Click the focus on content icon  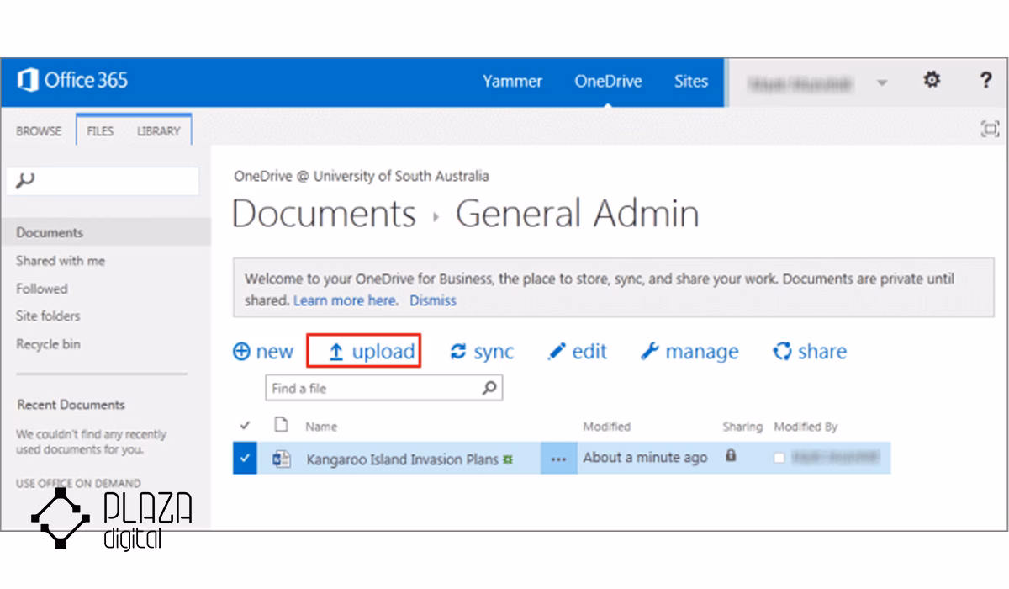(x=991, y=129)
